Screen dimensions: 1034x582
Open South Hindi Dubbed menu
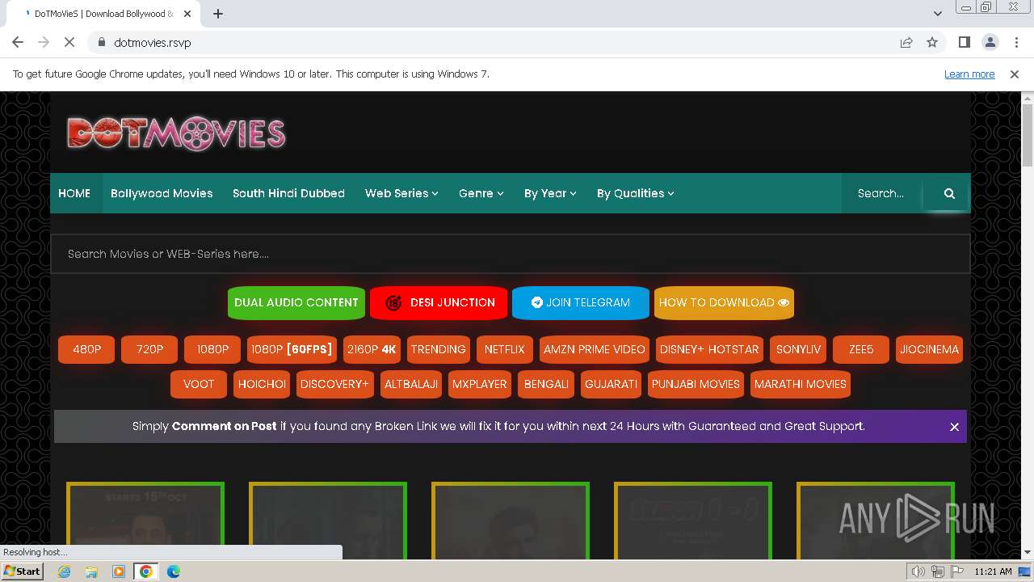(288, 193)
